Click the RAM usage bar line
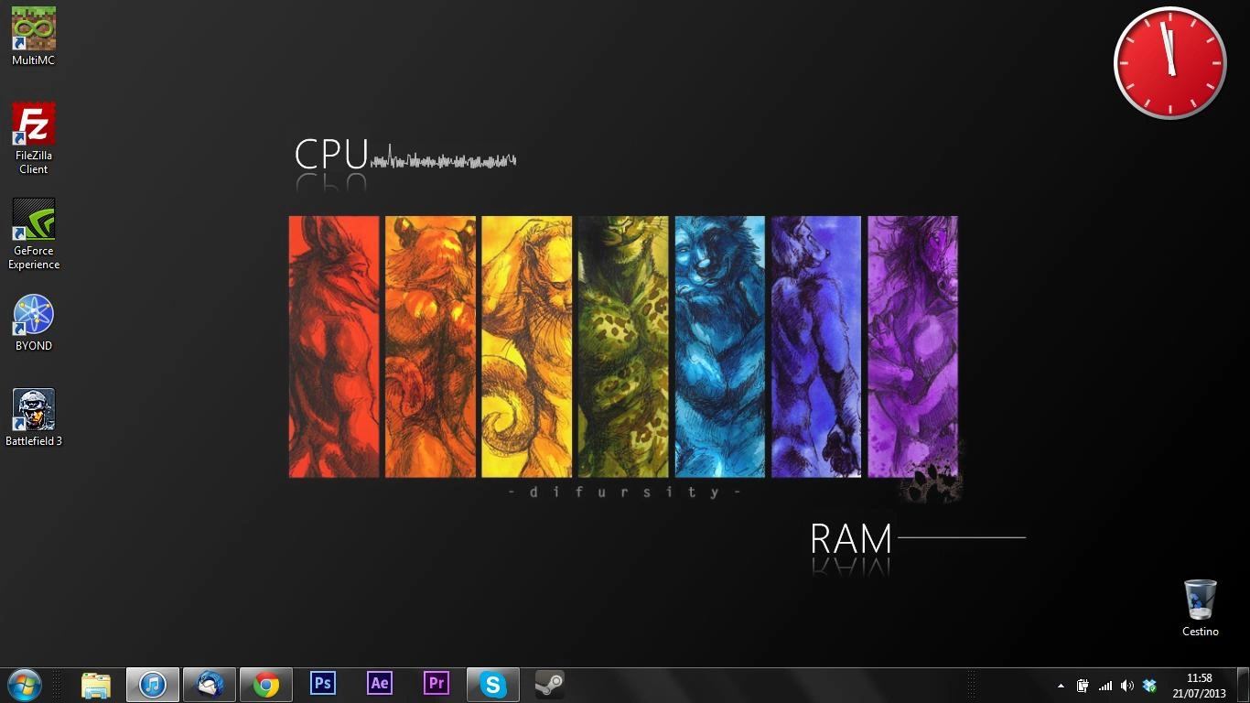Image resolution: width=1250 pixels, height=703 pixels. [x=962, y=537]
